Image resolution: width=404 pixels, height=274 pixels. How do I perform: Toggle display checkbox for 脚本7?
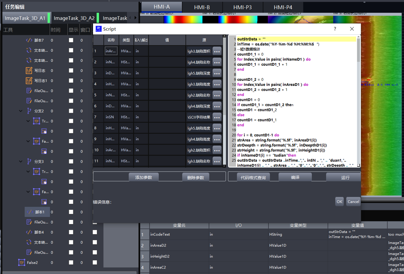(71, 40)
